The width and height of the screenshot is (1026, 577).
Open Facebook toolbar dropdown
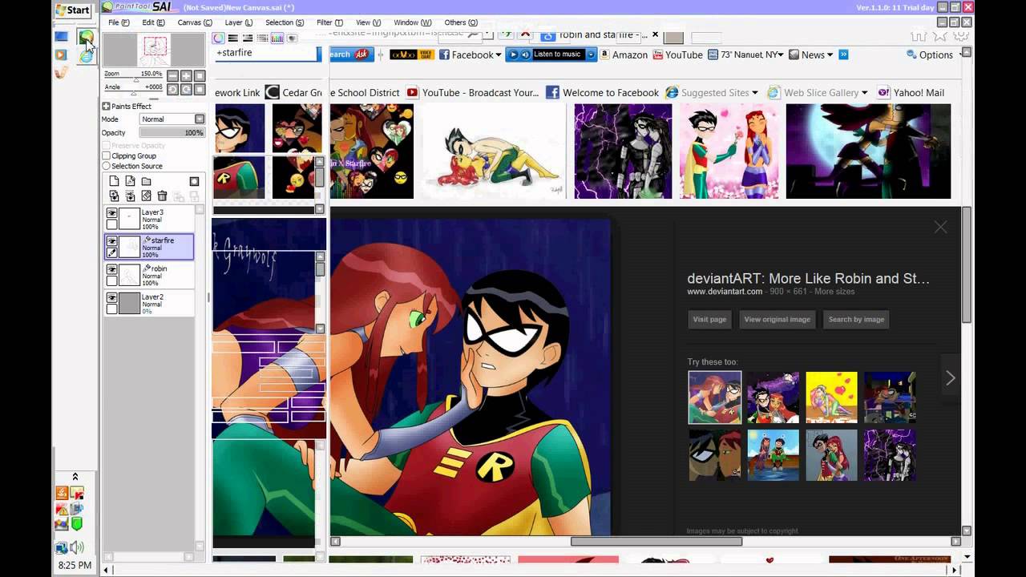pos(498,54)
